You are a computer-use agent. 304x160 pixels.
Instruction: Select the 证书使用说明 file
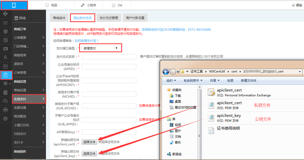[224, 130]
